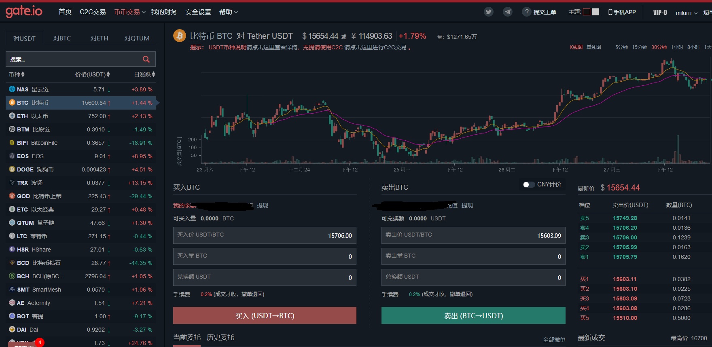Click the EOS coin icon
Screen dimensions: 712x347
[x=12, y=156]
